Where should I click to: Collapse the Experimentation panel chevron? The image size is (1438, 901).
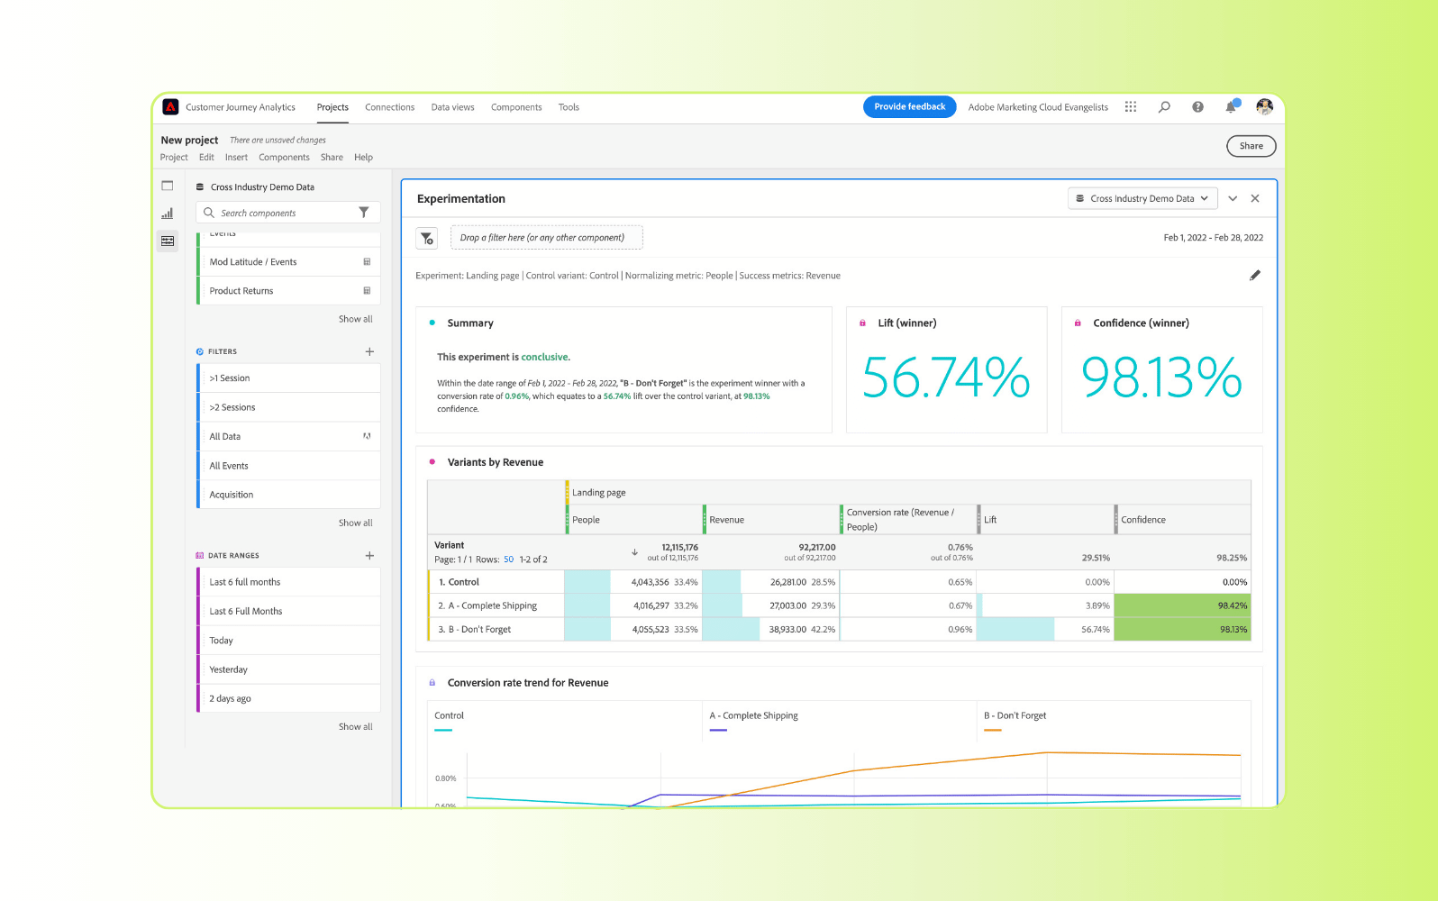coord(1233,198)
